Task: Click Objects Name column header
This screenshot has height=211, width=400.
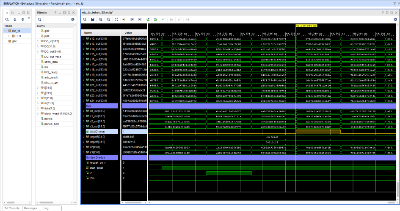Action: 55,26
